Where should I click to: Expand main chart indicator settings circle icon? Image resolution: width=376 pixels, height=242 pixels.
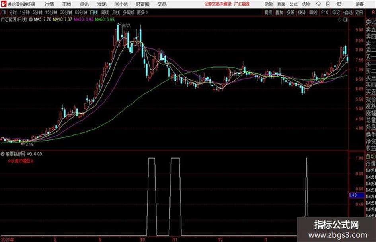tap(31, 19)
